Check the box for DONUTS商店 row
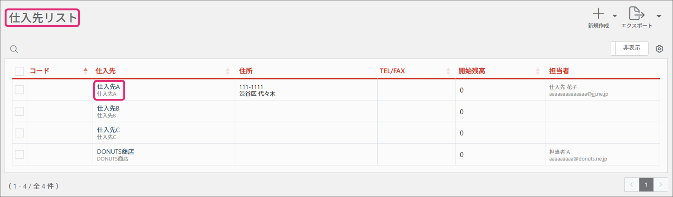Image resolution: width=673 pixels, height=197 pixels. click(x=19, y=154)
